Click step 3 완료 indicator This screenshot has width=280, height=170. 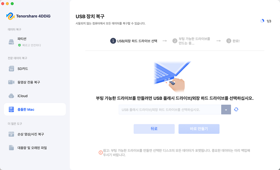[x=233, y=41]
